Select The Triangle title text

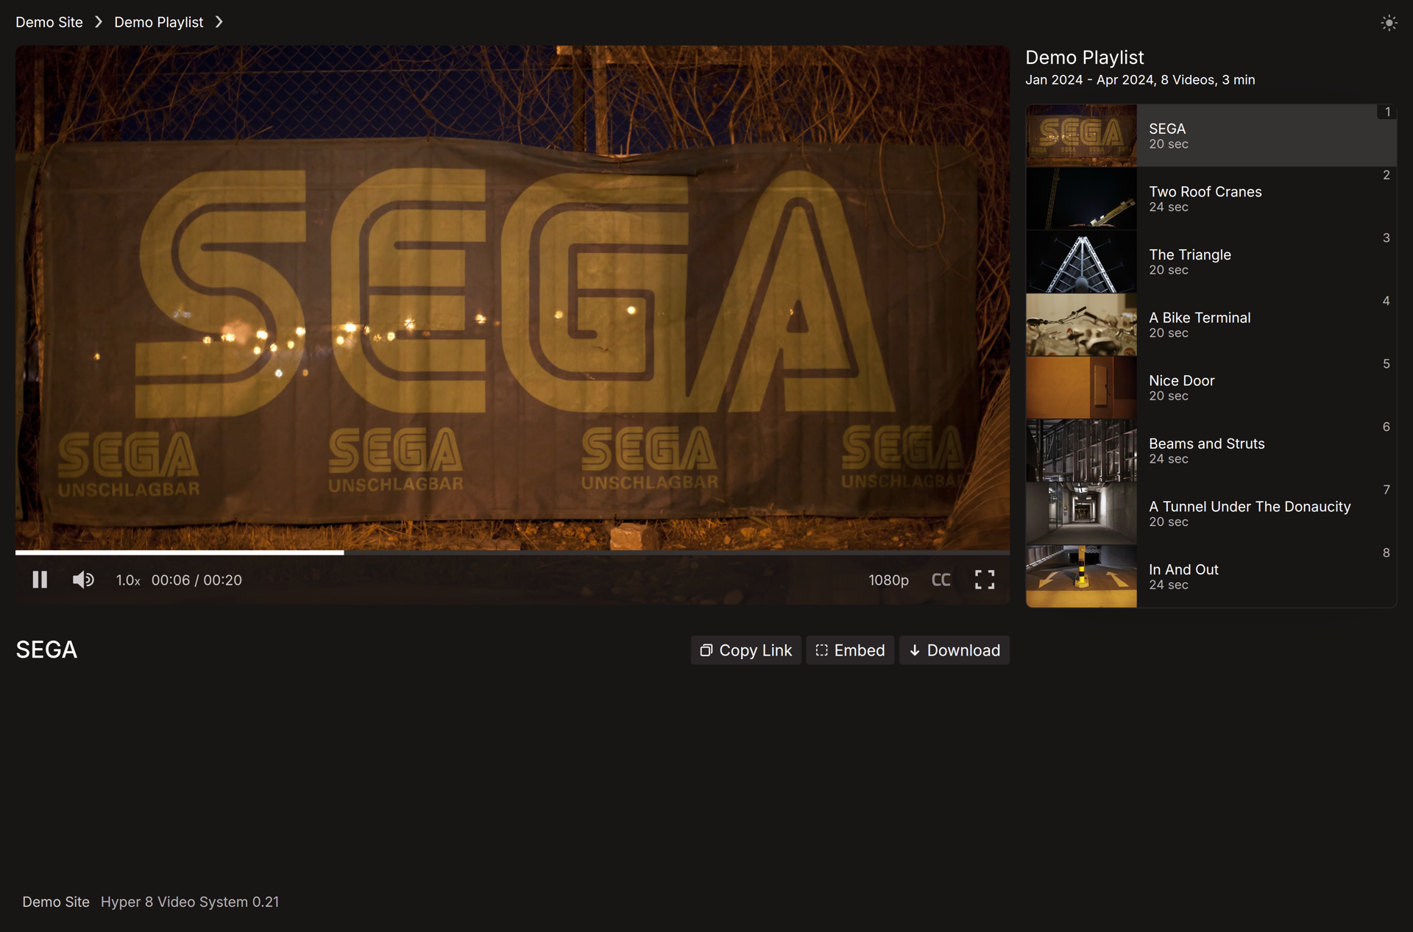(x=1189, y=255)
